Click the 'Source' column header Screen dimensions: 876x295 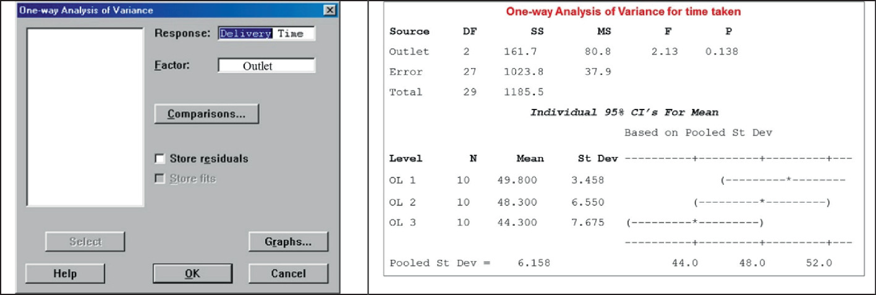(409, 32)
